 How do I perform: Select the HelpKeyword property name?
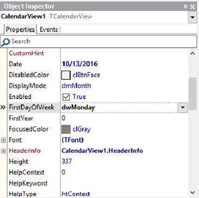(28, 183)
